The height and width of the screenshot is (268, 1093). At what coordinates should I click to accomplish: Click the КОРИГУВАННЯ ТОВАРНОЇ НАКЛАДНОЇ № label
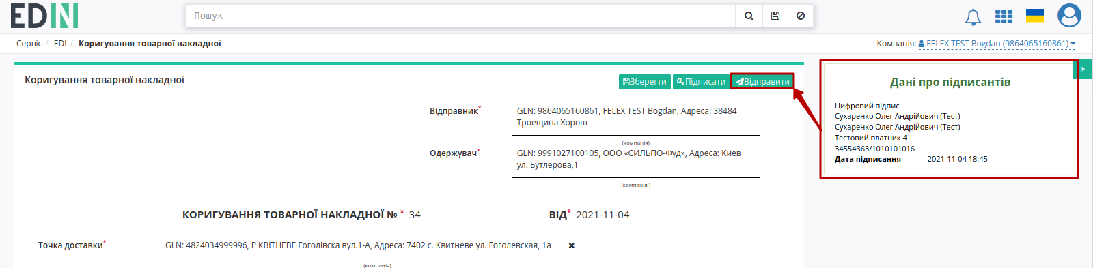[290, 215]
